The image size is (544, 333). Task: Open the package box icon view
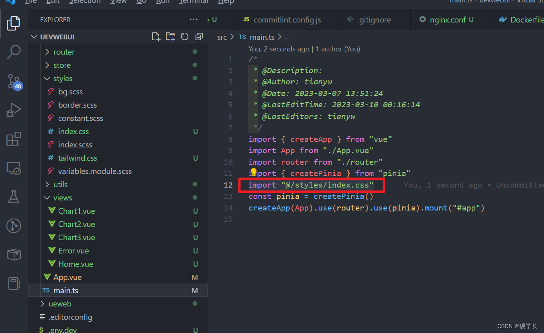(14, 255)
